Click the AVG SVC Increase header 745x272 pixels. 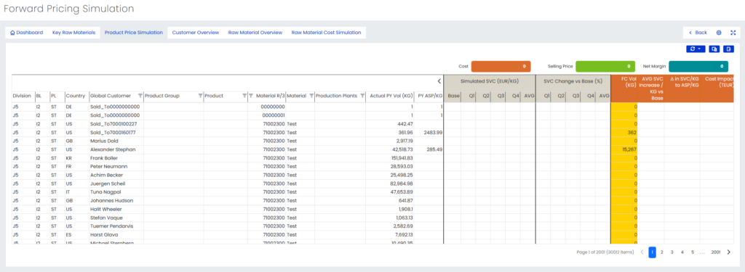pyautogui.click(x=651, y=88)
